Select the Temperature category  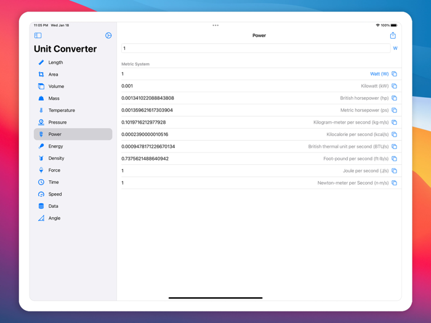coord(73,110)
